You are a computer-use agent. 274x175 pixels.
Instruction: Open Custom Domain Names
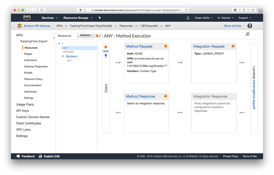[33, 117]
